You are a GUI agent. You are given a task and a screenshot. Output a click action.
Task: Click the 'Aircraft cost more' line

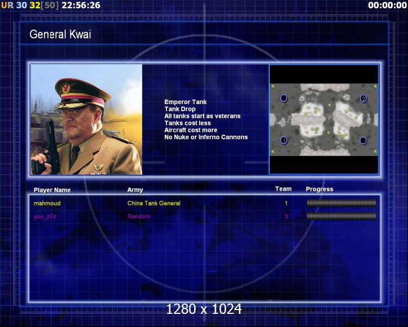(191, 130)
